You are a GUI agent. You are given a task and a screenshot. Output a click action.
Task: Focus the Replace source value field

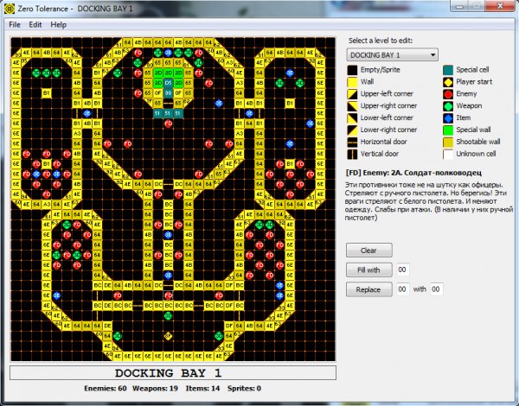[403, 289]
